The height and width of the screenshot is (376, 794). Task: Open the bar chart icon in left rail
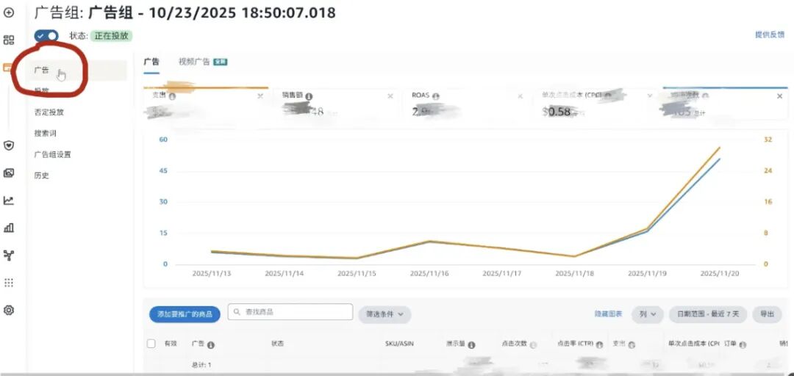(x=9, y=228)
